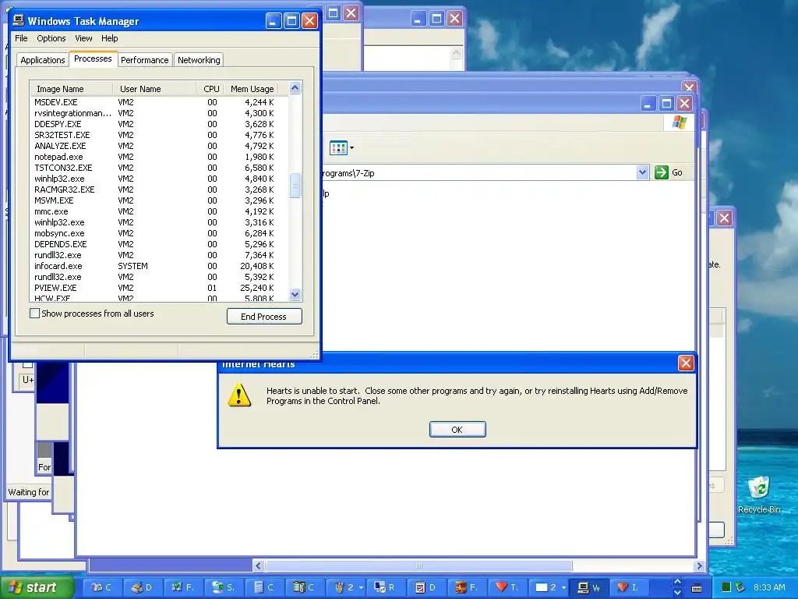Image resolution: width=798 pixels, height=599 pixels.
Task: Switch to the Performance tab
Action: tap(144, 60)
